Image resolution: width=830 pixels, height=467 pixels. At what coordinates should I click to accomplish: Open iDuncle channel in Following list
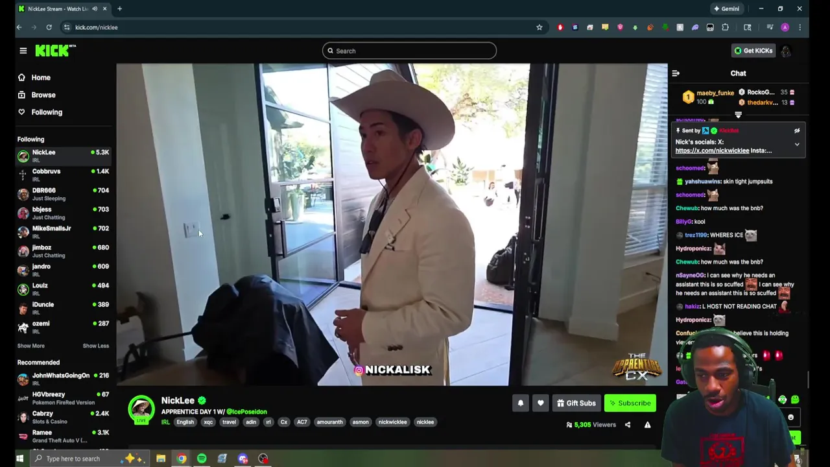[x=64, y=308]
